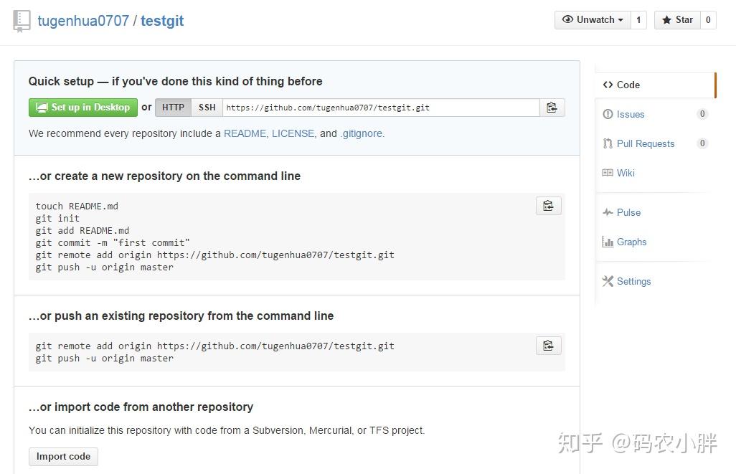Screen dimensions: 736x474
Task: Click Set up in Desktop
Action: [x=82, y=107]
